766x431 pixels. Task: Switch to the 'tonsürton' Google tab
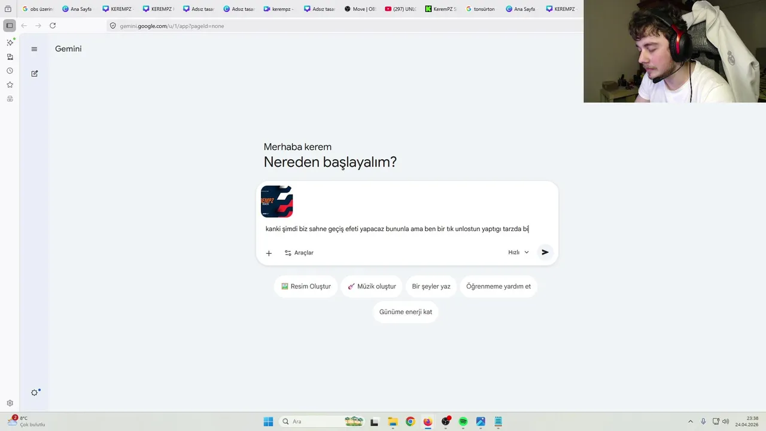tap(481, 9)
